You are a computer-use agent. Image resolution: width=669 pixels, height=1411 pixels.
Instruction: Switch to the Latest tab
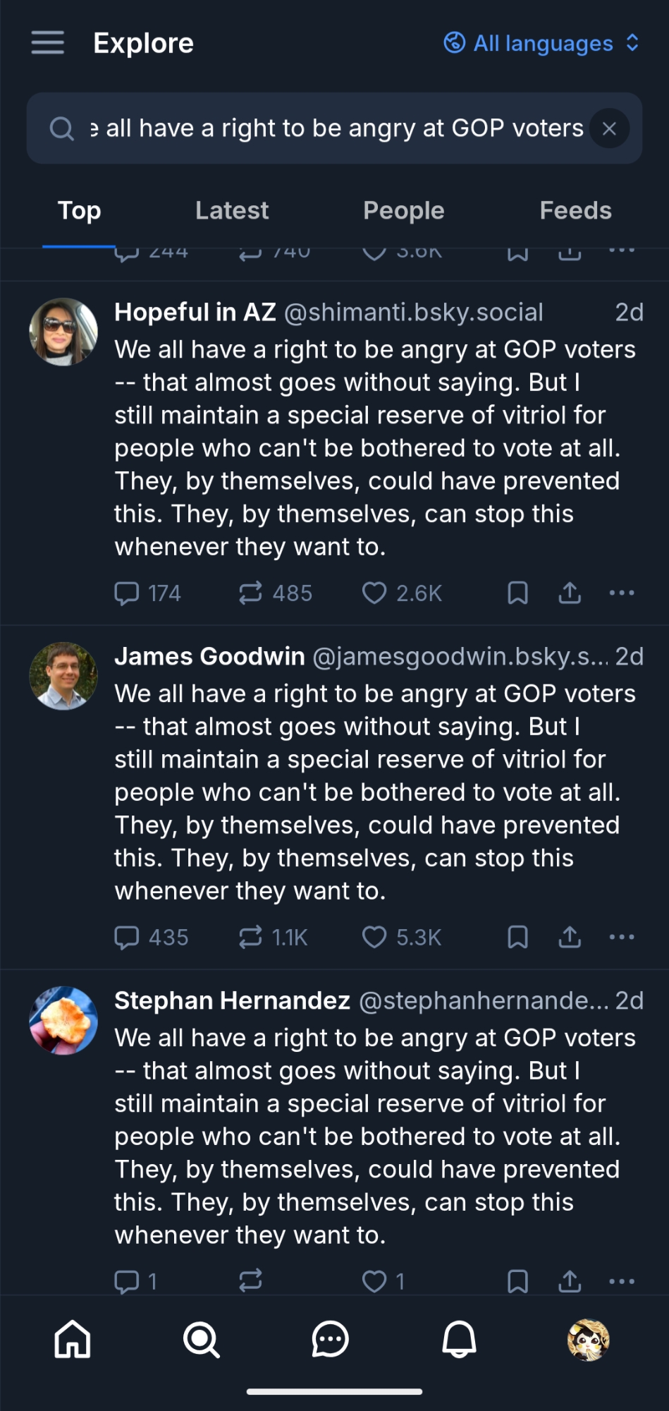[x=231, y=210]
